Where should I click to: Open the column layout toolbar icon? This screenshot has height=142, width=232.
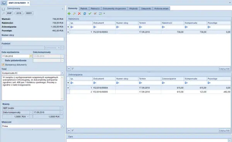100,14
